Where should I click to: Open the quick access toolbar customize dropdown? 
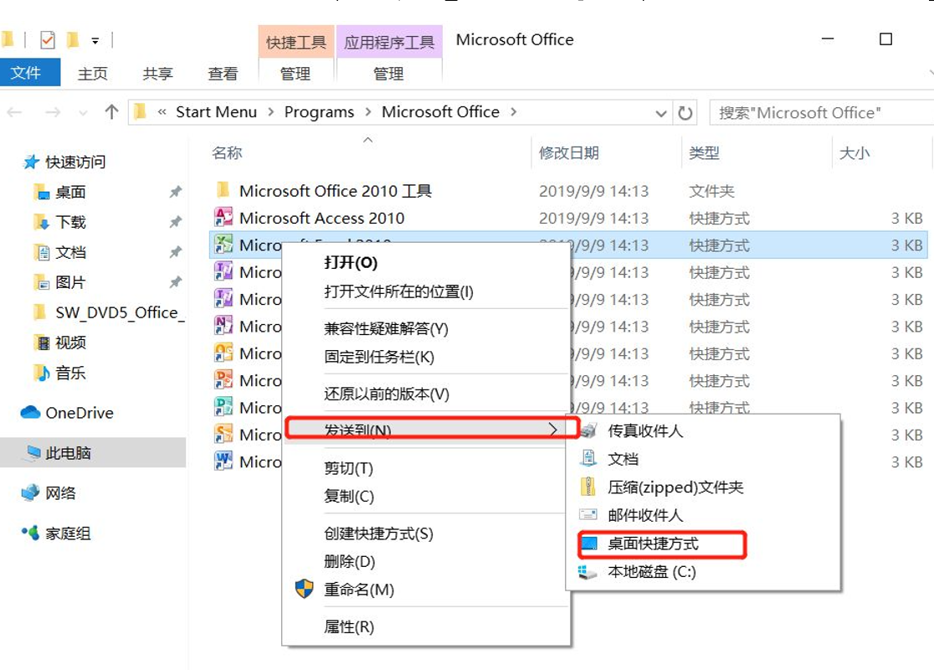(x=95, y=40)
